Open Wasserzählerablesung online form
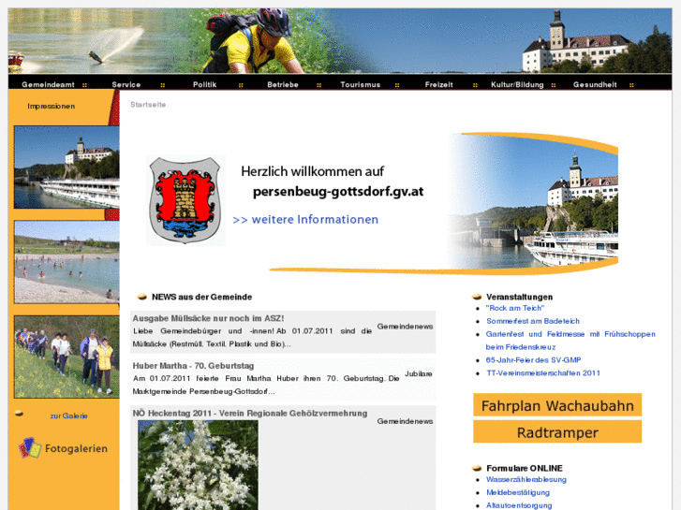 [526, 480]
